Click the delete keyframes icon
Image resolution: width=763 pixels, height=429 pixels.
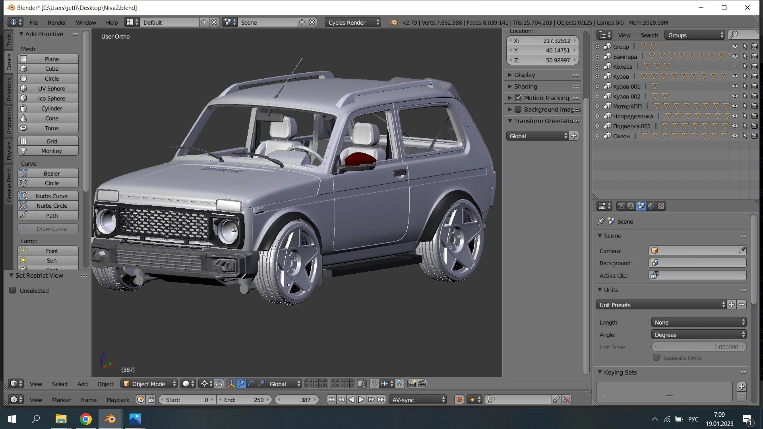click(567, 400)
